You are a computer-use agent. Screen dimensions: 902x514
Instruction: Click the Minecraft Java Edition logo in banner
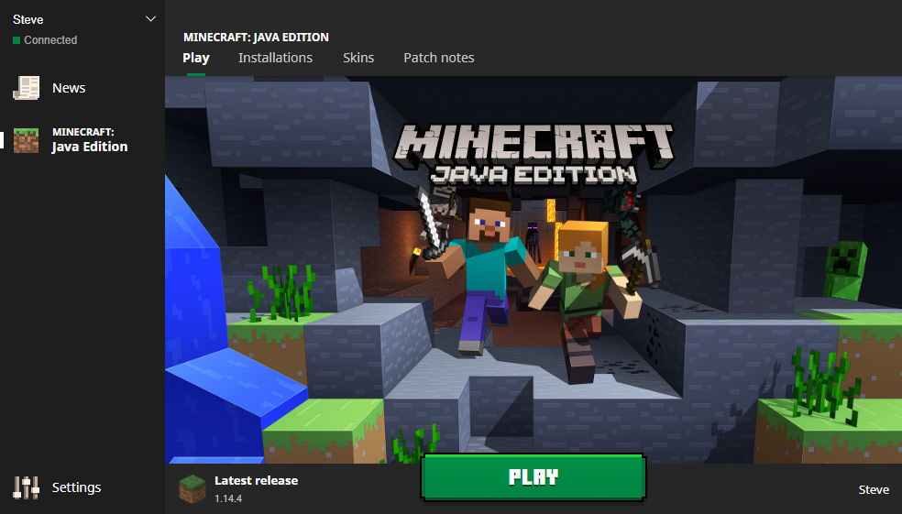533,154
